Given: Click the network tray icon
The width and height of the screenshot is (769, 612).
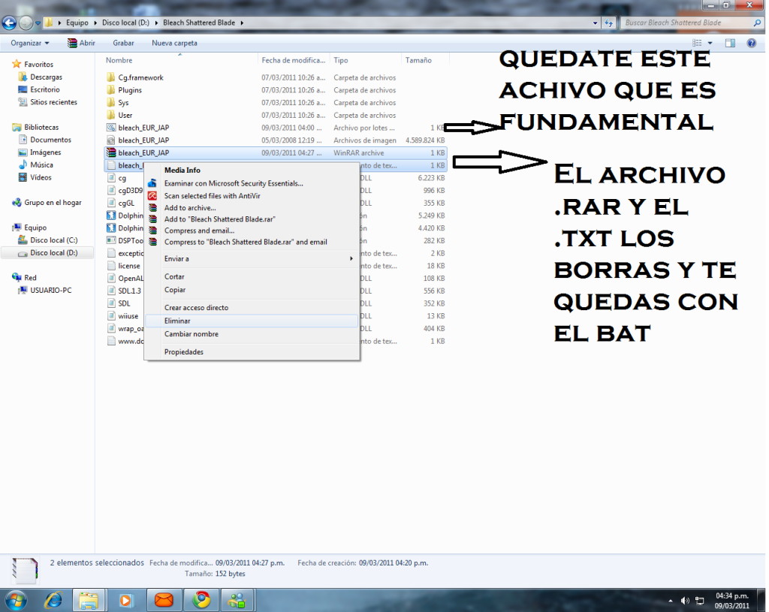Looking at the screenshot, I should 700,601.
